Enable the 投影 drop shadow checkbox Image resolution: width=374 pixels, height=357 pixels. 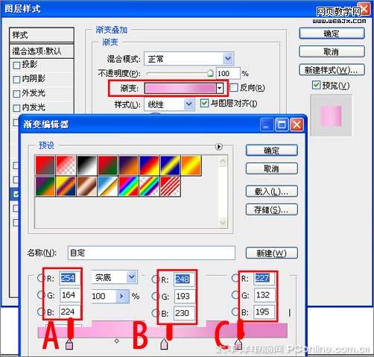16,66
